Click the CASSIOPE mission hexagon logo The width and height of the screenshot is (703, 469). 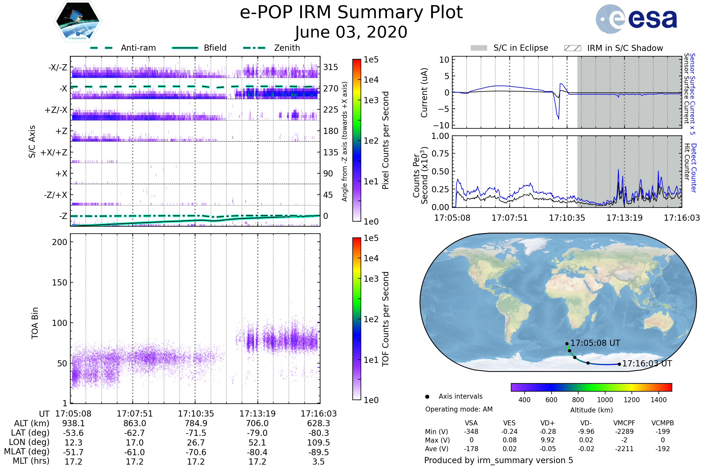[78, 21]
